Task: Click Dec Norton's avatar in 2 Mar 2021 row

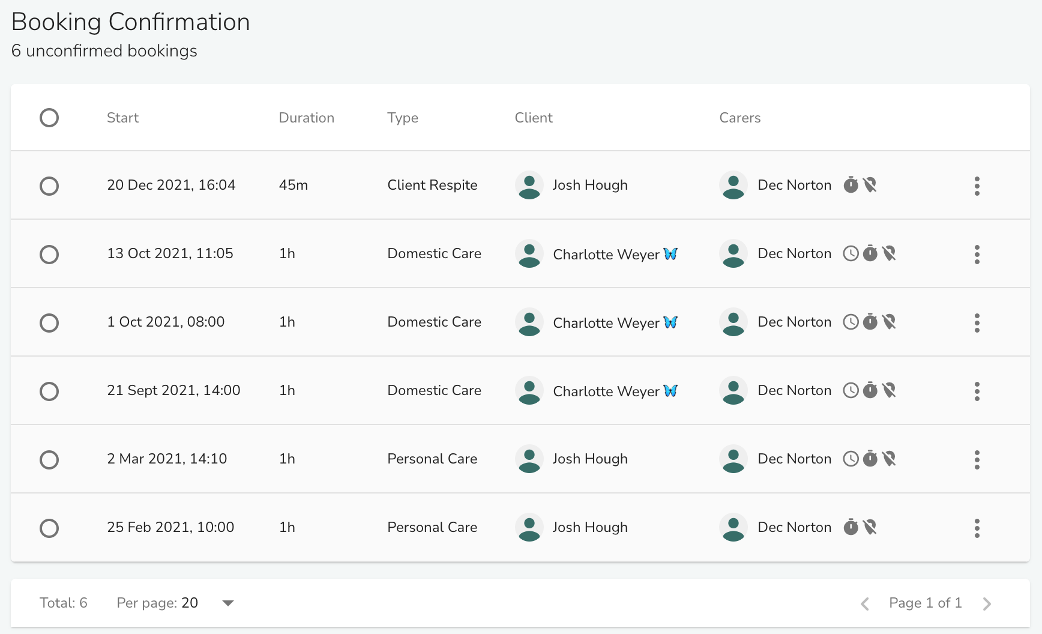Action: click(x=733, y=459)
